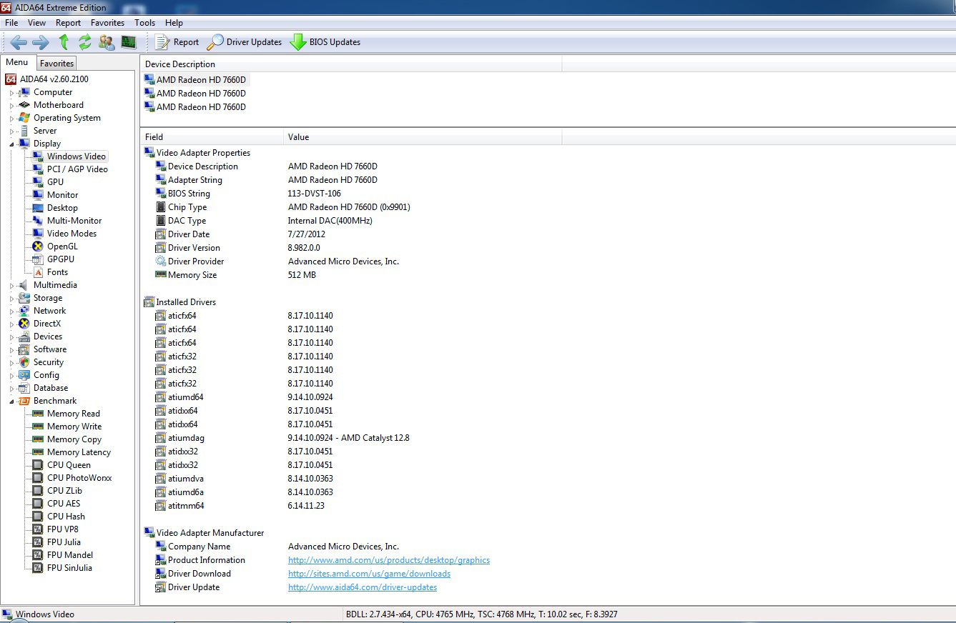Screen dimensions: 956x623
Task: Select the AIDA64 v2.60.2100 root icon
Action: [x=11, y=79]
